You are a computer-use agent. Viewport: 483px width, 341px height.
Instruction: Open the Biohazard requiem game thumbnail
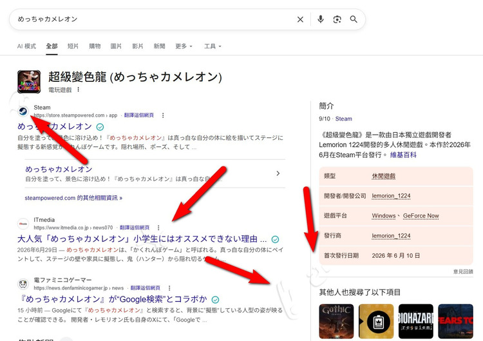416,321
